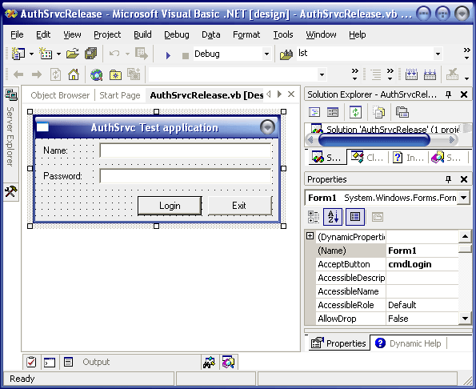Open the Undo history dropdown arrow
476x389 pixels.
click(x=127, y=54)
